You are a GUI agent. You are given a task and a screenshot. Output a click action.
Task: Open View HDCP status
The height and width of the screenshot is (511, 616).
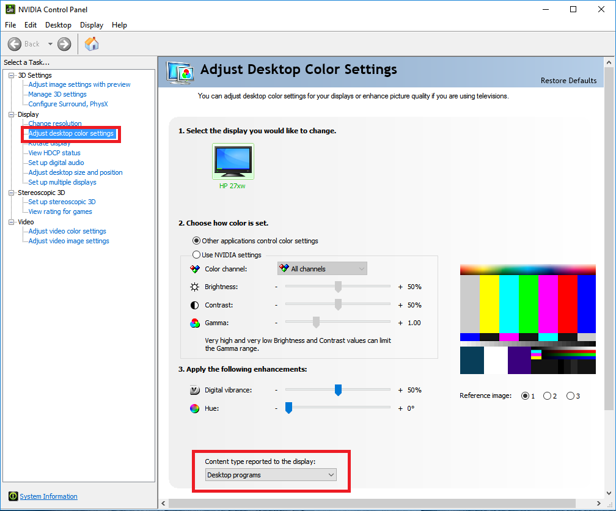pos(54,153)
